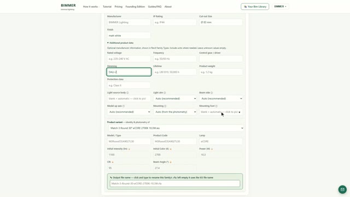Click the IP Rating input field

[175, 22]
